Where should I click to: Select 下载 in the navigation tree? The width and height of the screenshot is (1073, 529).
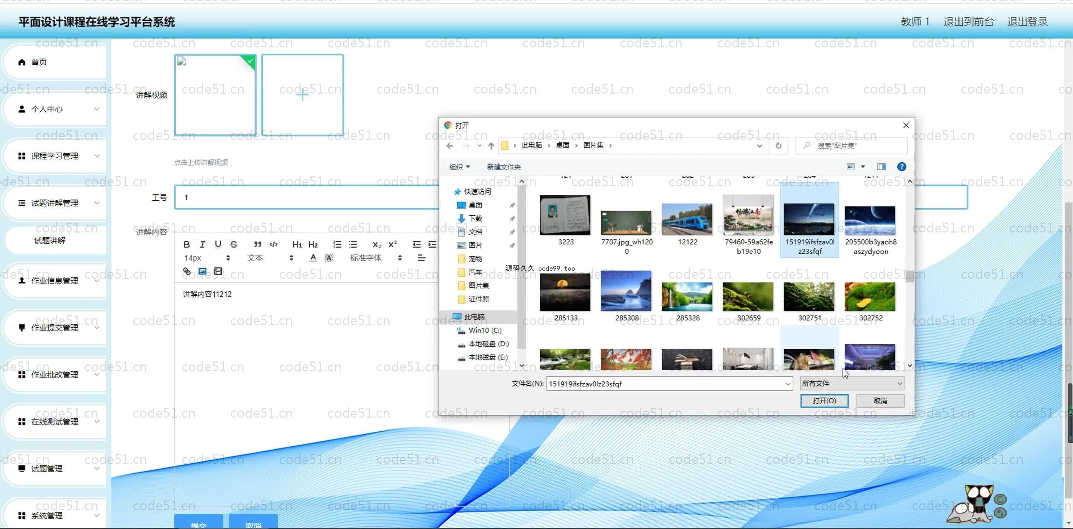click(475, 218)
